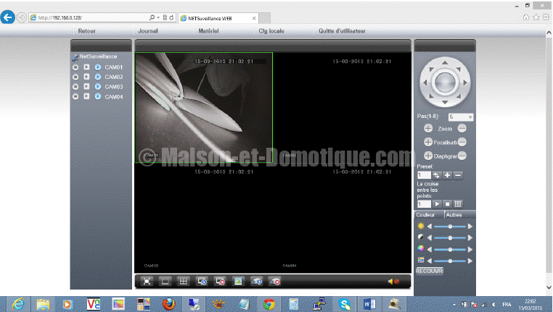
Task: Open Skype from the taskbar
Action: tap(344, 304)
